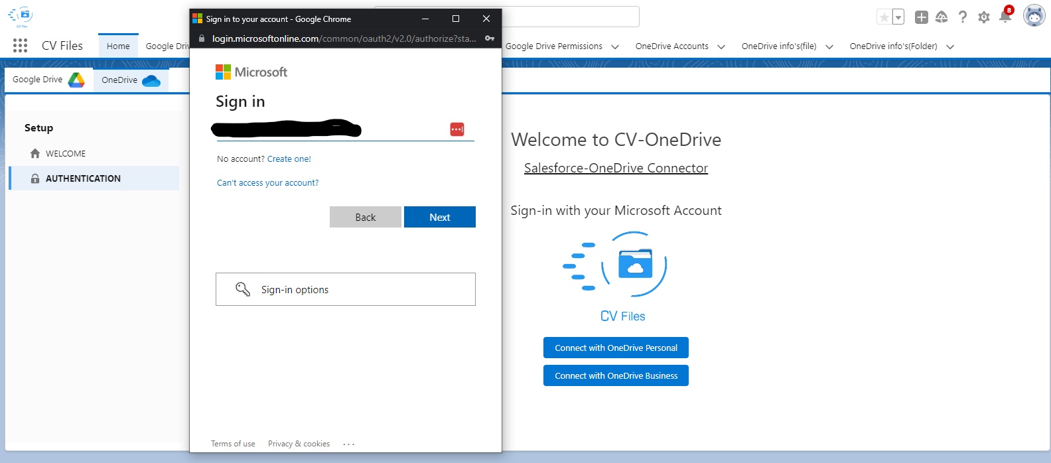Click the home icon beside WELCOME

coord(35,153)
